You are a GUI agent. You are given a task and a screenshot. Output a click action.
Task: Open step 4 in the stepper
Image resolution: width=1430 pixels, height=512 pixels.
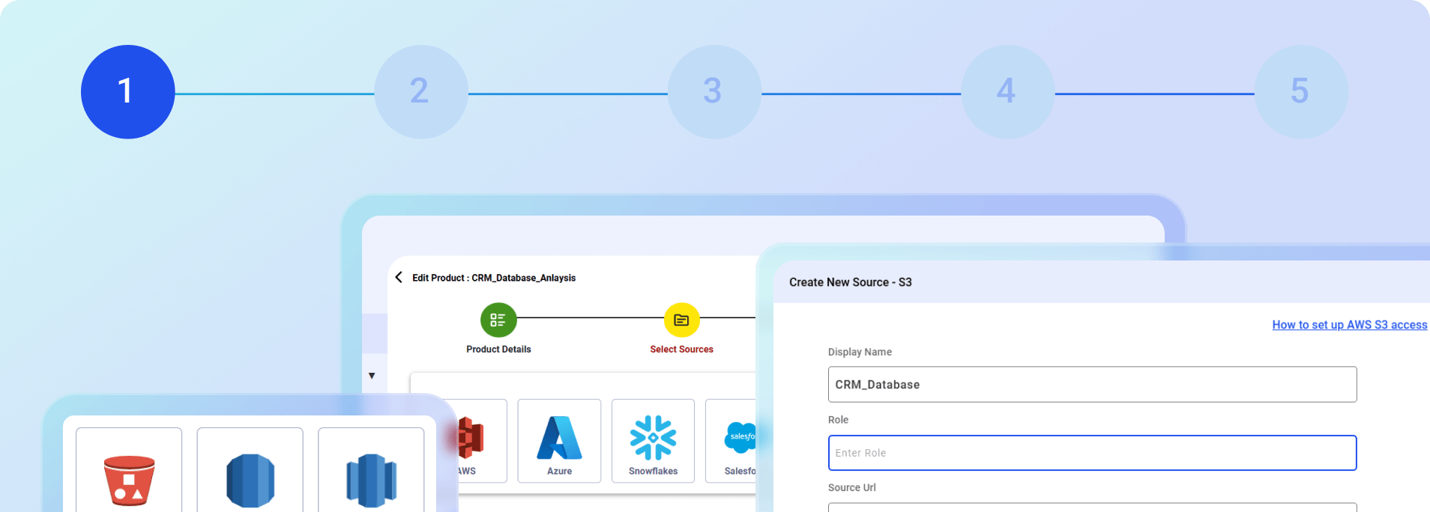coord(1008,92)
